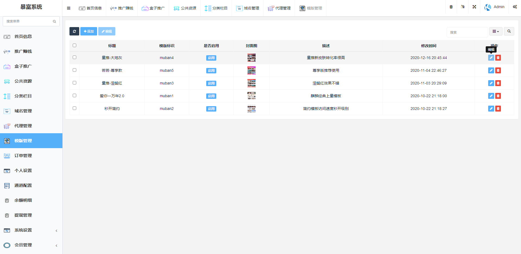Open the settings gear icon top right

coord(515,7)
